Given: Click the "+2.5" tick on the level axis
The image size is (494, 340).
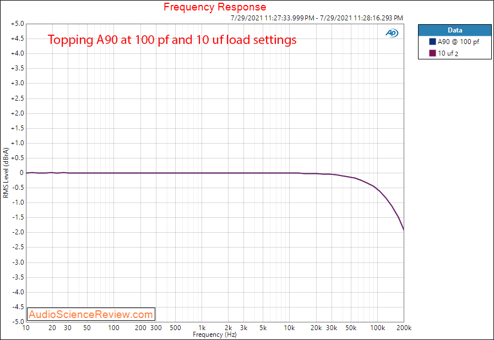Looking at the screenshot, I should point(17,98).
